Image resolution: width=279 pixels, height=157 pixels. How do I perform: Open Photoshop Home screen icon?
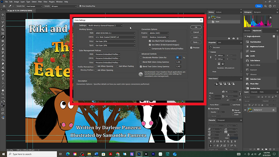[4, 6]
